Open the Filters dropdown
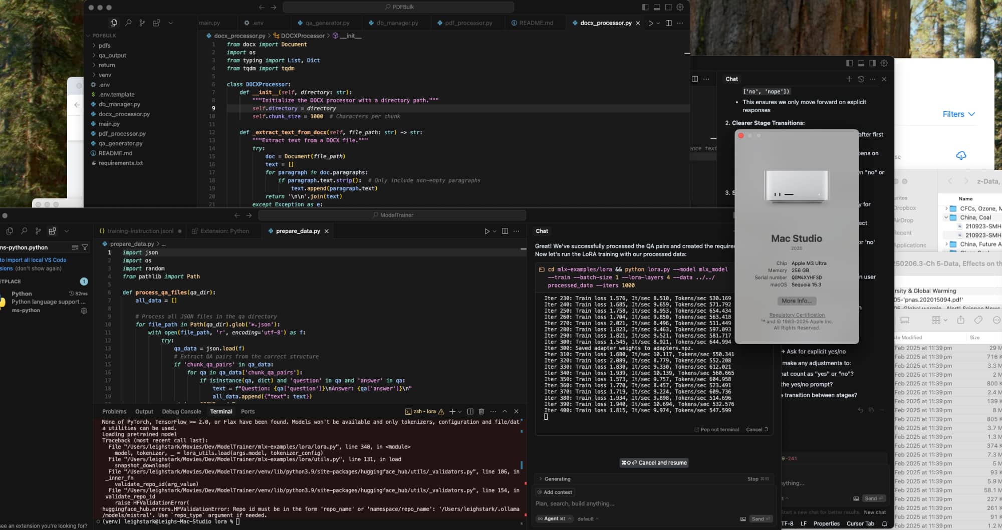The height and width of the screenshot is (530, 1002). click(958, 114)
